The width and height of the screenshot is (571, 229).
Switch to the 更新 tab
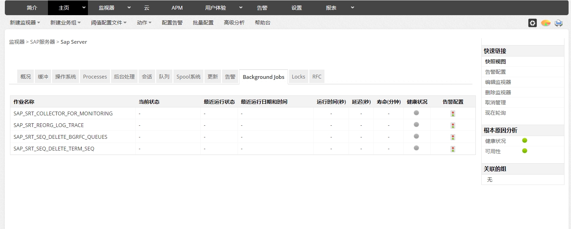pyautogui.click(x=213, y=76)
